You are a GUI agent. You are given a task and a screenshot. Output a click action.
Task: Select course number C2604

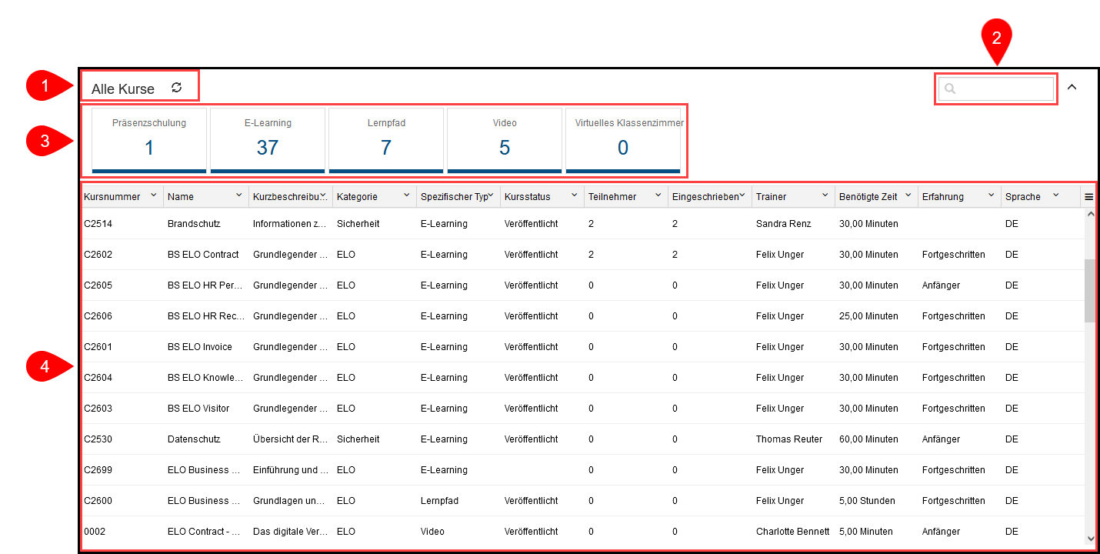point(98,378)
